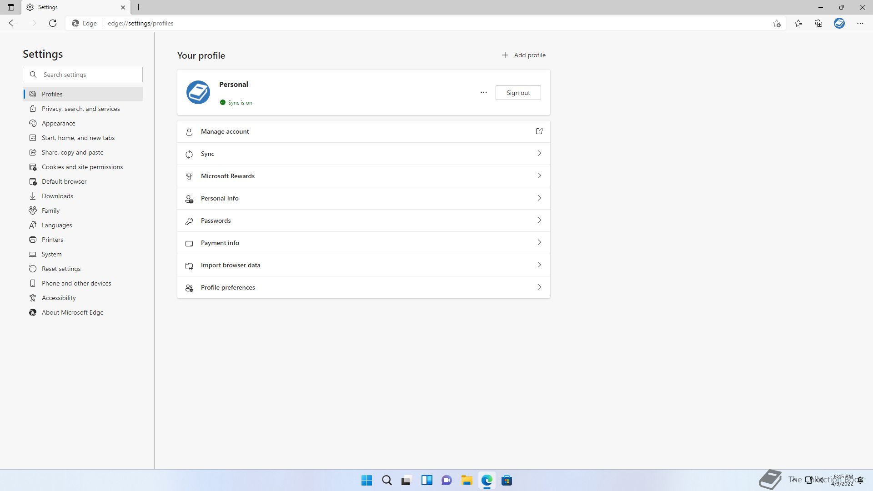
Task: Expand Import browser data chevron
Action: (539, 265)
